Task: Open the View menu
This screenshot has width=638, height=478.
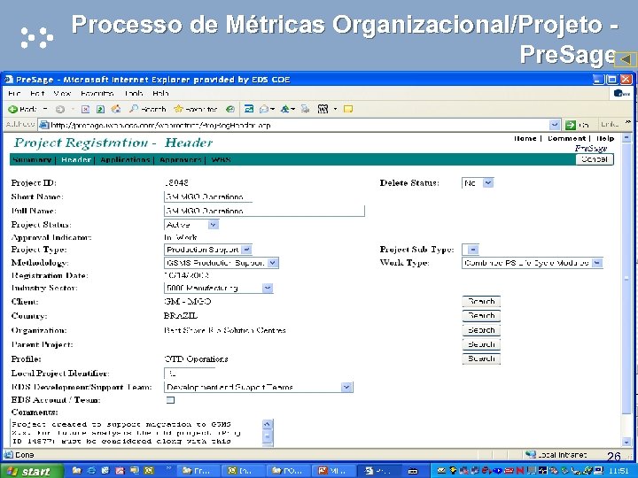Action: 62,93
